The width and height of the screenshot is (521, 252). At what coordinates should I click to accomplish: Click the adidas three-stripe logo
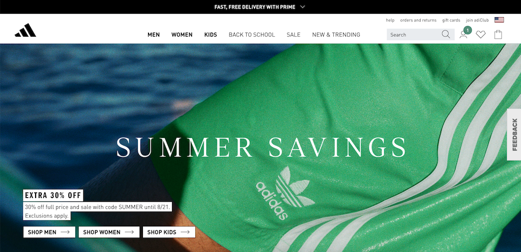click(x=25, y=30)
